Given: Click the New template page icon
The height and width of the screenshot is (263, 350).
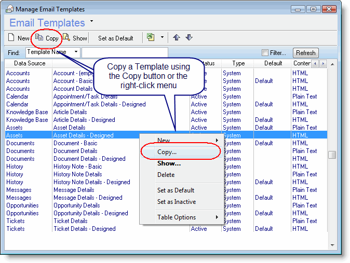Looking at the screenshot, I should [x=11, y=38].
